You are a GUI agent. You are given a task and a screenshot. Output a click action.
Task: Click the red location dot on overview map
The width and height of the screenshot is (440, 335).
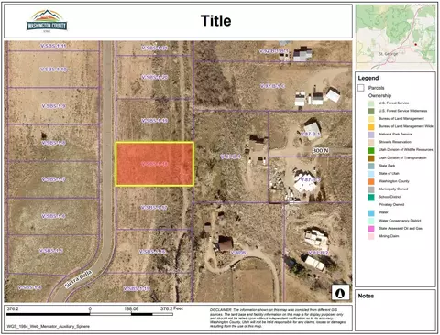coord(415,45)
